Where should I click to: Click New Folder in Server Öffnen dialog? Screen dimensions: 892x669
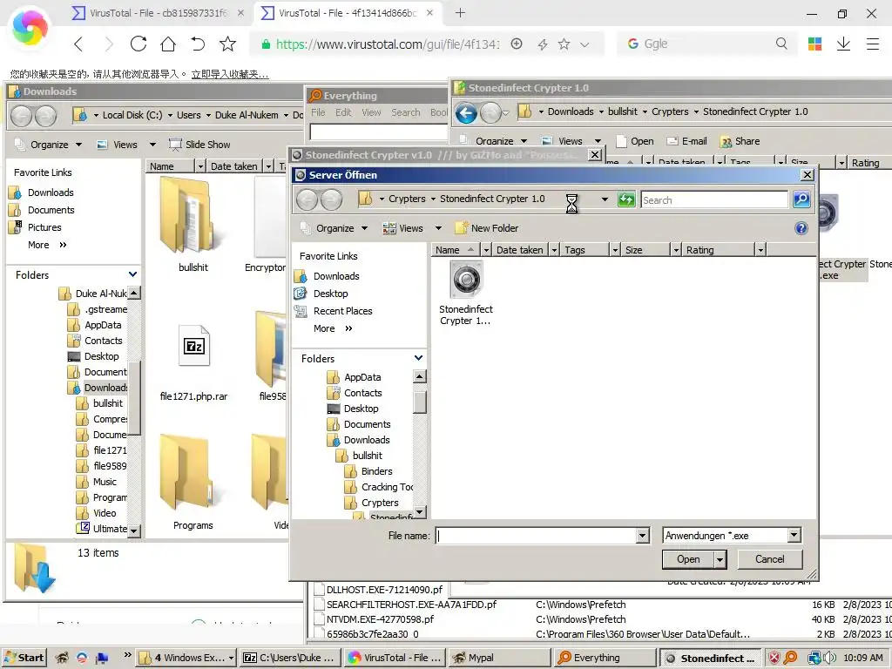[487, 228]
